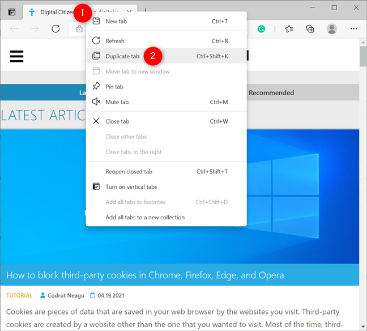The height and width of the screenshot is (331, 367).
Task: Click the Digital Citizen tab favicon
Action: click(x=32, y=12)
